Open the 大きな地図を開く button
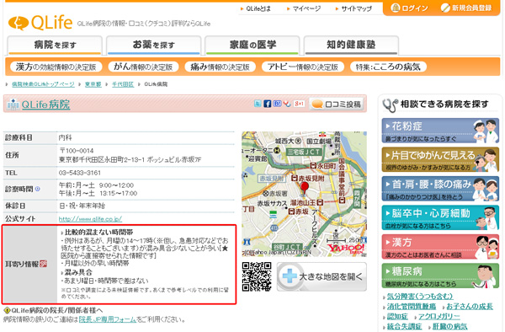The width and height of the screenshot is (505, 332). (x=322, y=276)
